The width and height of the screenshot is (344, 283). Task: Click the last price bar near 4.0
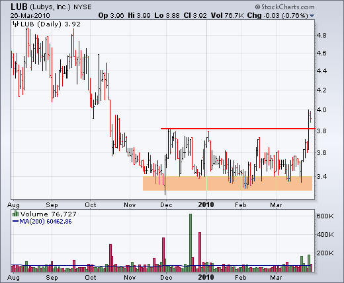310,117
